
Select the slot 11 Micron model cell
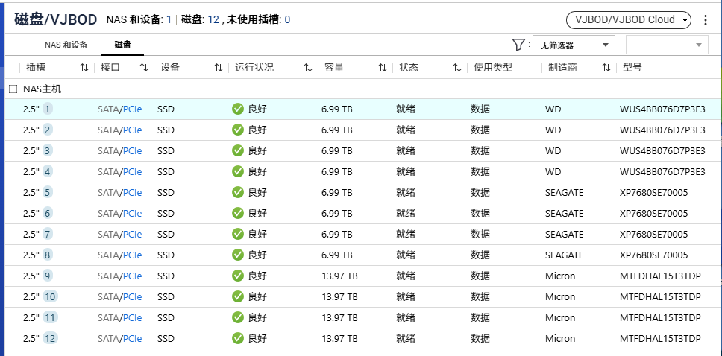pos(660,317)
